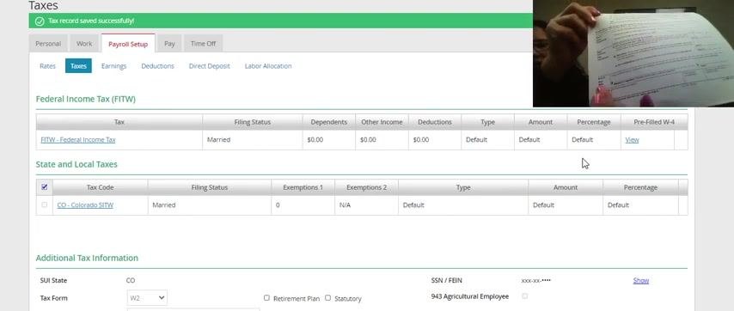This screenshot has width=734, height=311.
Task: Open the Tax Form W2 dropdown
Action: tap(147, 297)
